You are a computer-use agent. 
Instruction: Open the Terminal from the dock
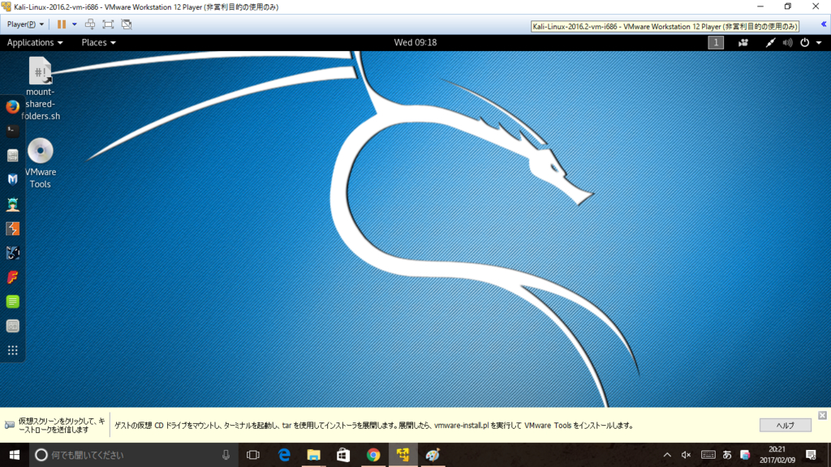click(13, 131)
